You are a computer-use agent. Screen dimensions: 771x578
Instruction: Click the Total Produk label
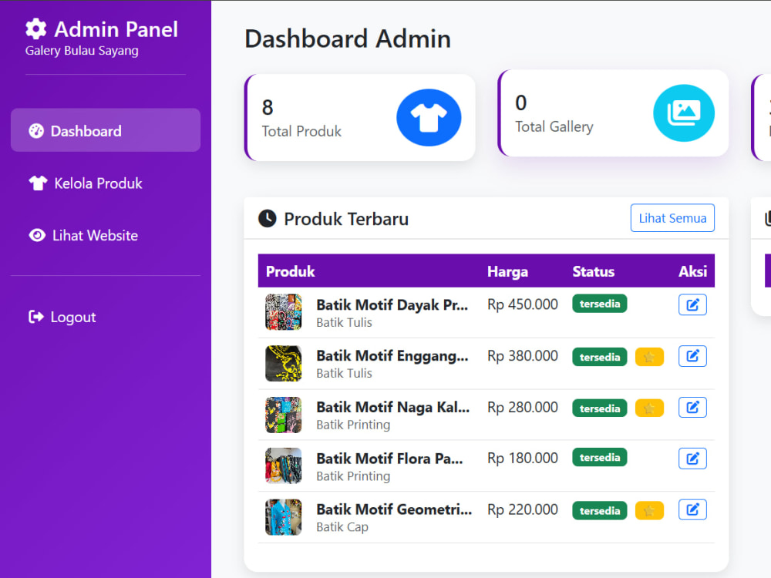tap(301, 131)
